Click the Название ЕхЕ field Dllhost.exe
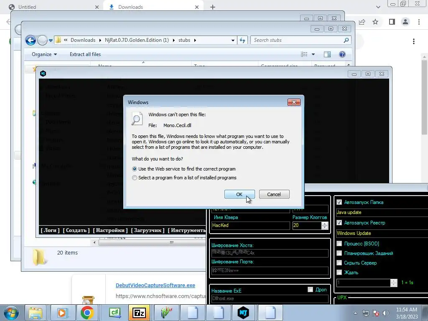The image size is (428, 321). (x=270, y=298)
